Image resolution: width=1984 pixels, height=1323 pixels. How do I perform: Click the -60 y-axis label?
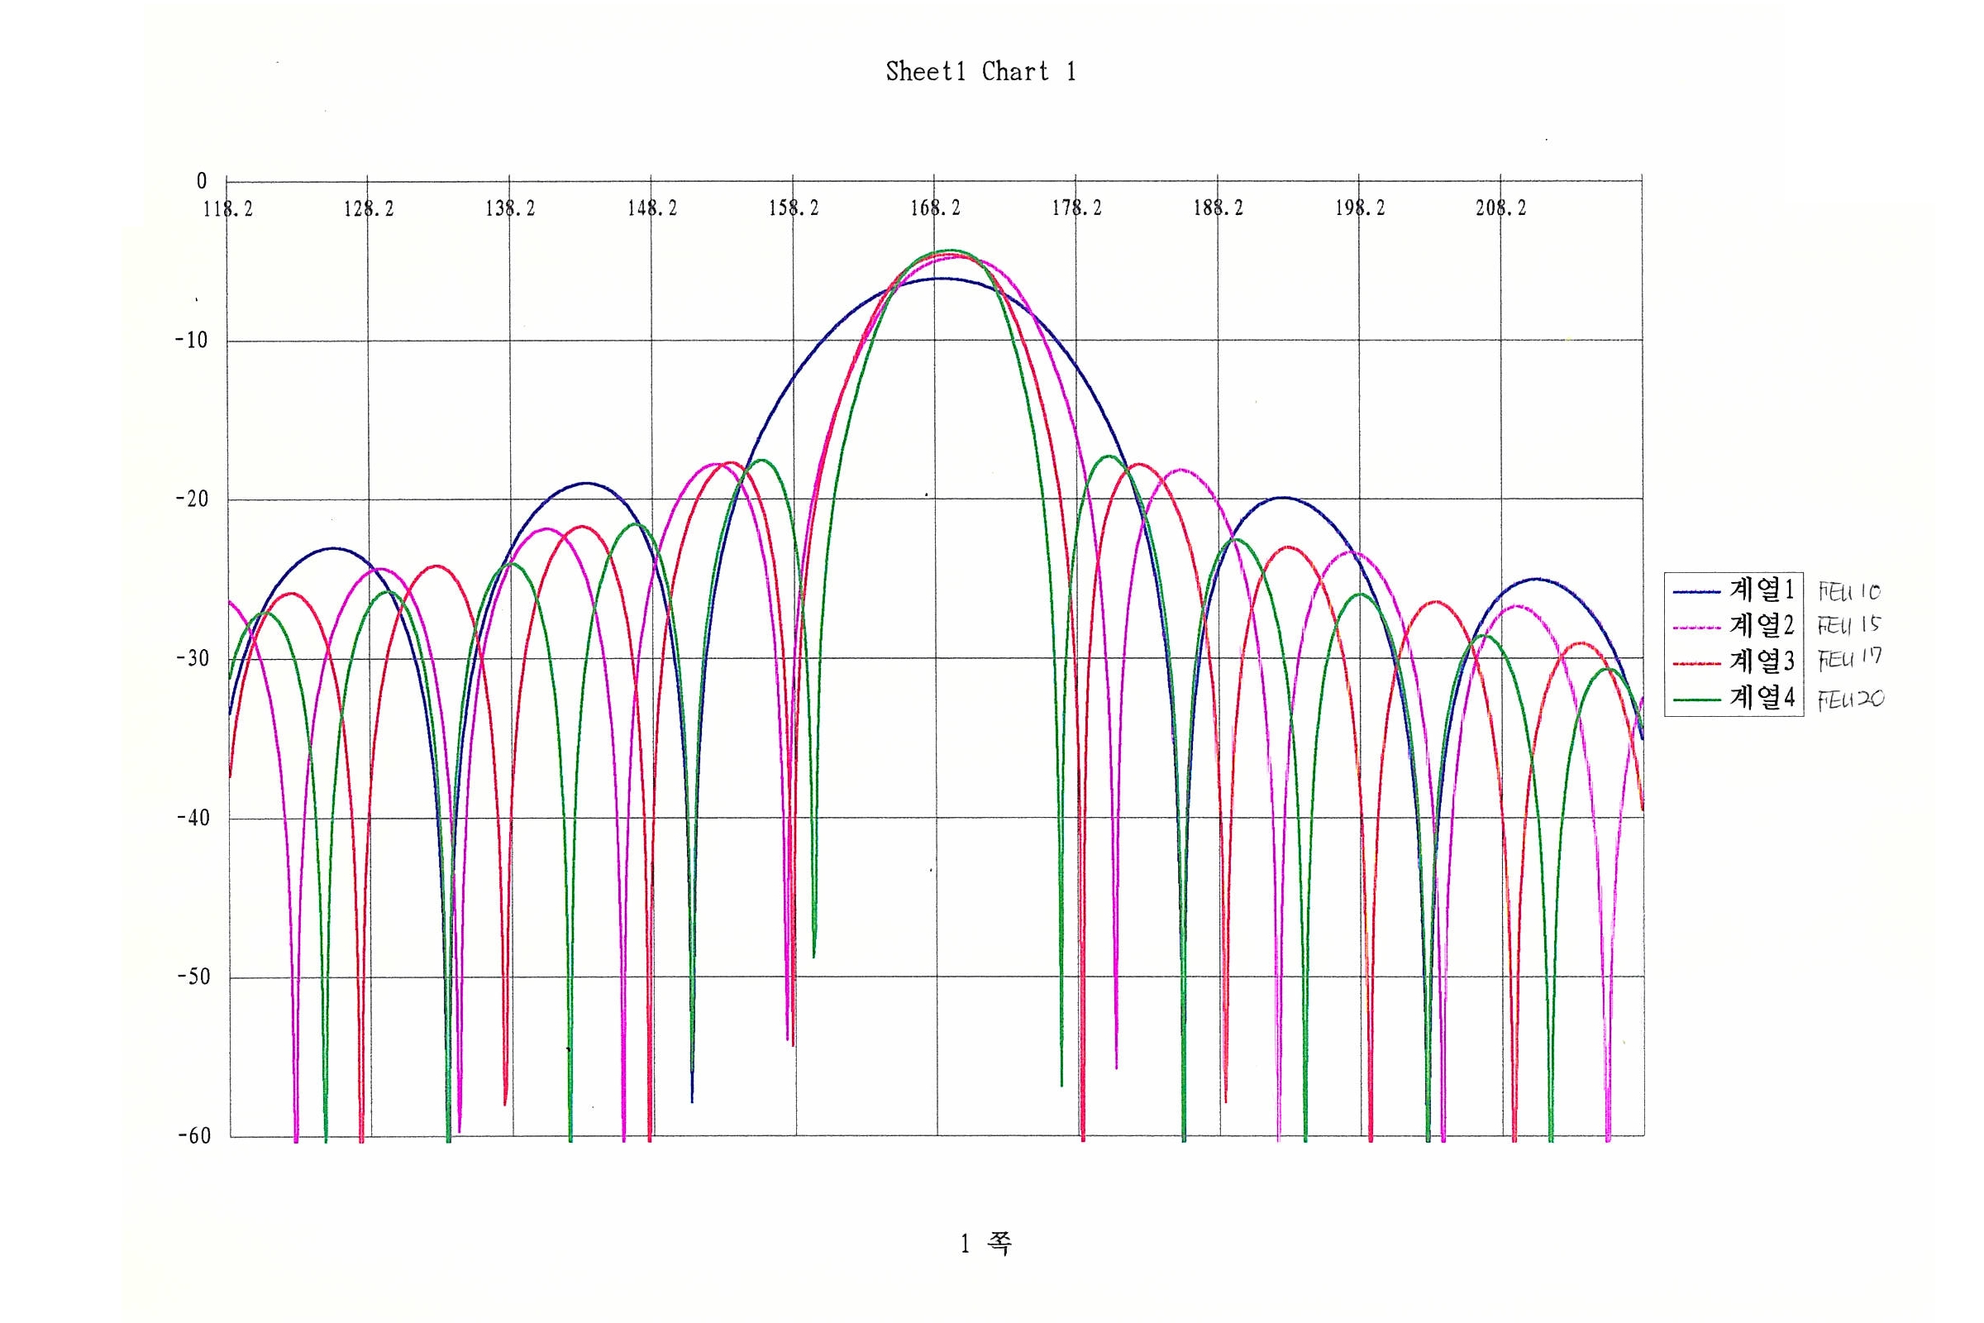click(193, 1135)
